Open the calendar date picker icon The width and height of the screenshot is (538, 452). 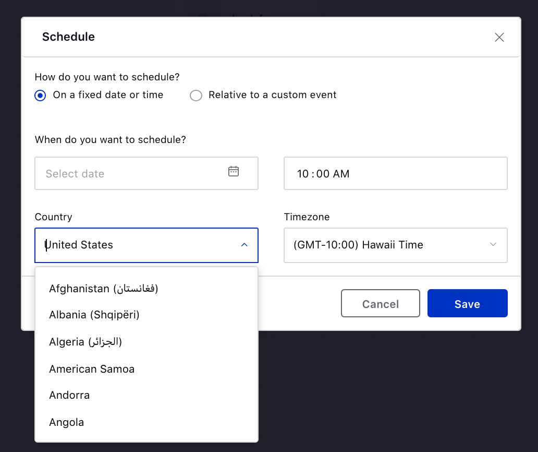pos(234,171)
